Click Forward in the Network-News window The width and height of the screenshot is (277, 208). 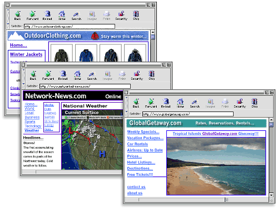click(x=48, y=75)
